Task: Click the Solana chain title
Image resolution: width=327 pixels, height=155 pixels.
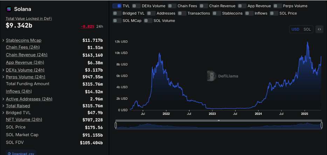Action: click(22, 9)
